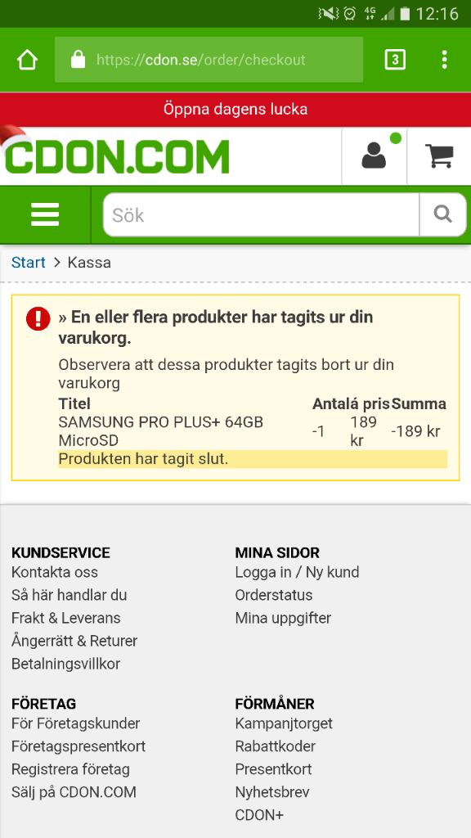Open the browser tab switcher showing 3
Screen dimensions: 471x838
[x=395, y=60]
